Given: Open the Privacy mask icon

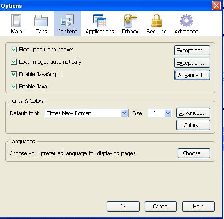Looking at the screenshot, I should (130, 21).
